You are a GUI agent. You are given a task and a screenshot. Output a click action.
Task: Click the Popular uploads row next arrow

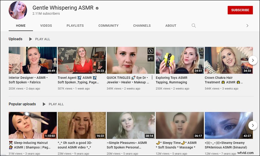tap(253, 125)
